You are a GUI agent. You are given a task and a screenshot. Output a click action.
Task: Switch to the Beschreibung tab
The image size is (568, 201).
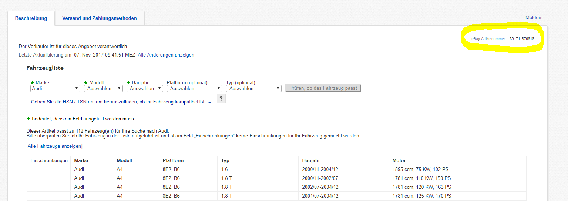click(31, 18)
